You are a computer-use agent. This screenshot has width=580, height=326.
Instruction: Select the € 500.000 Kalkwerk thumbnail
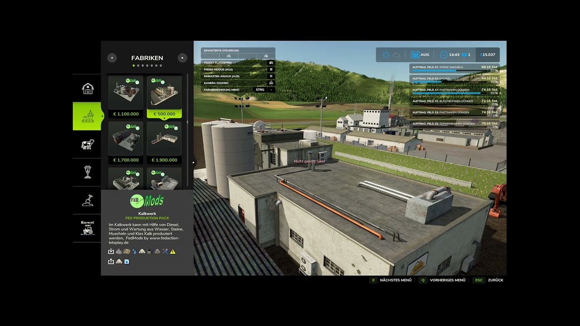pyautogui.click(x=164, y=93)
